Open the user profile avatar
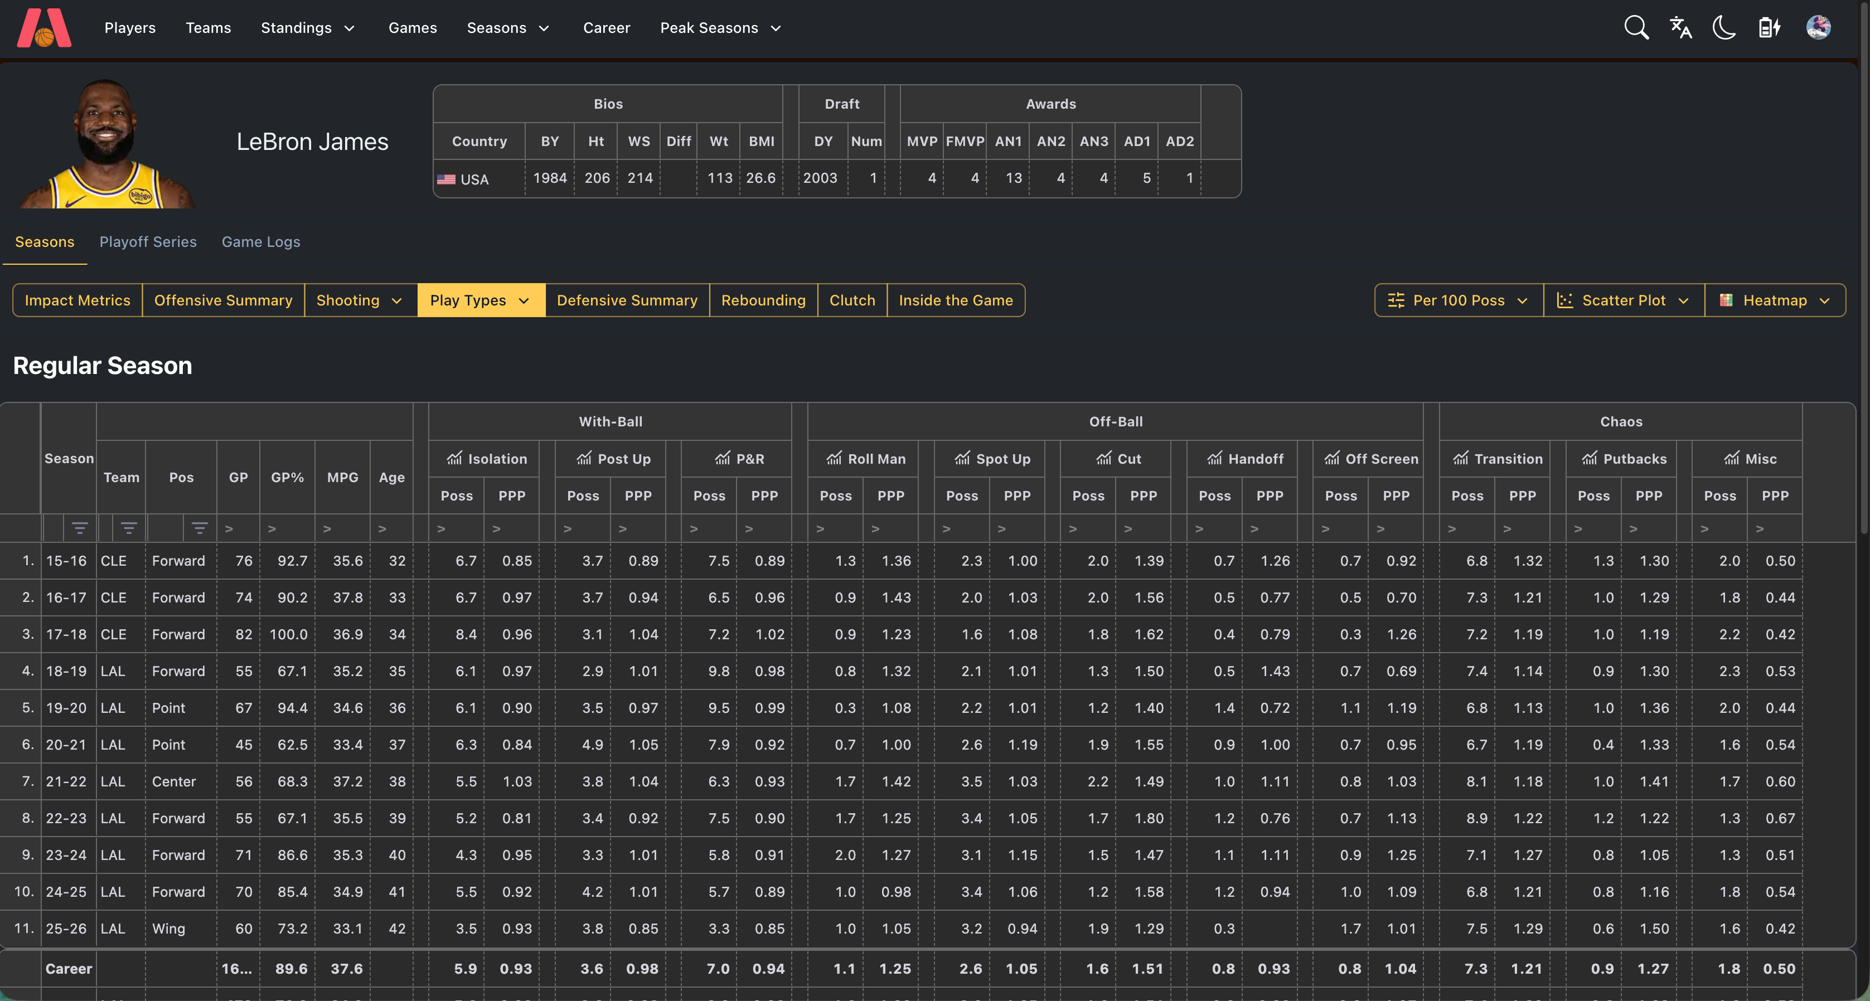This screenshot has height=1001, width=1870. tap(1819, 27)
